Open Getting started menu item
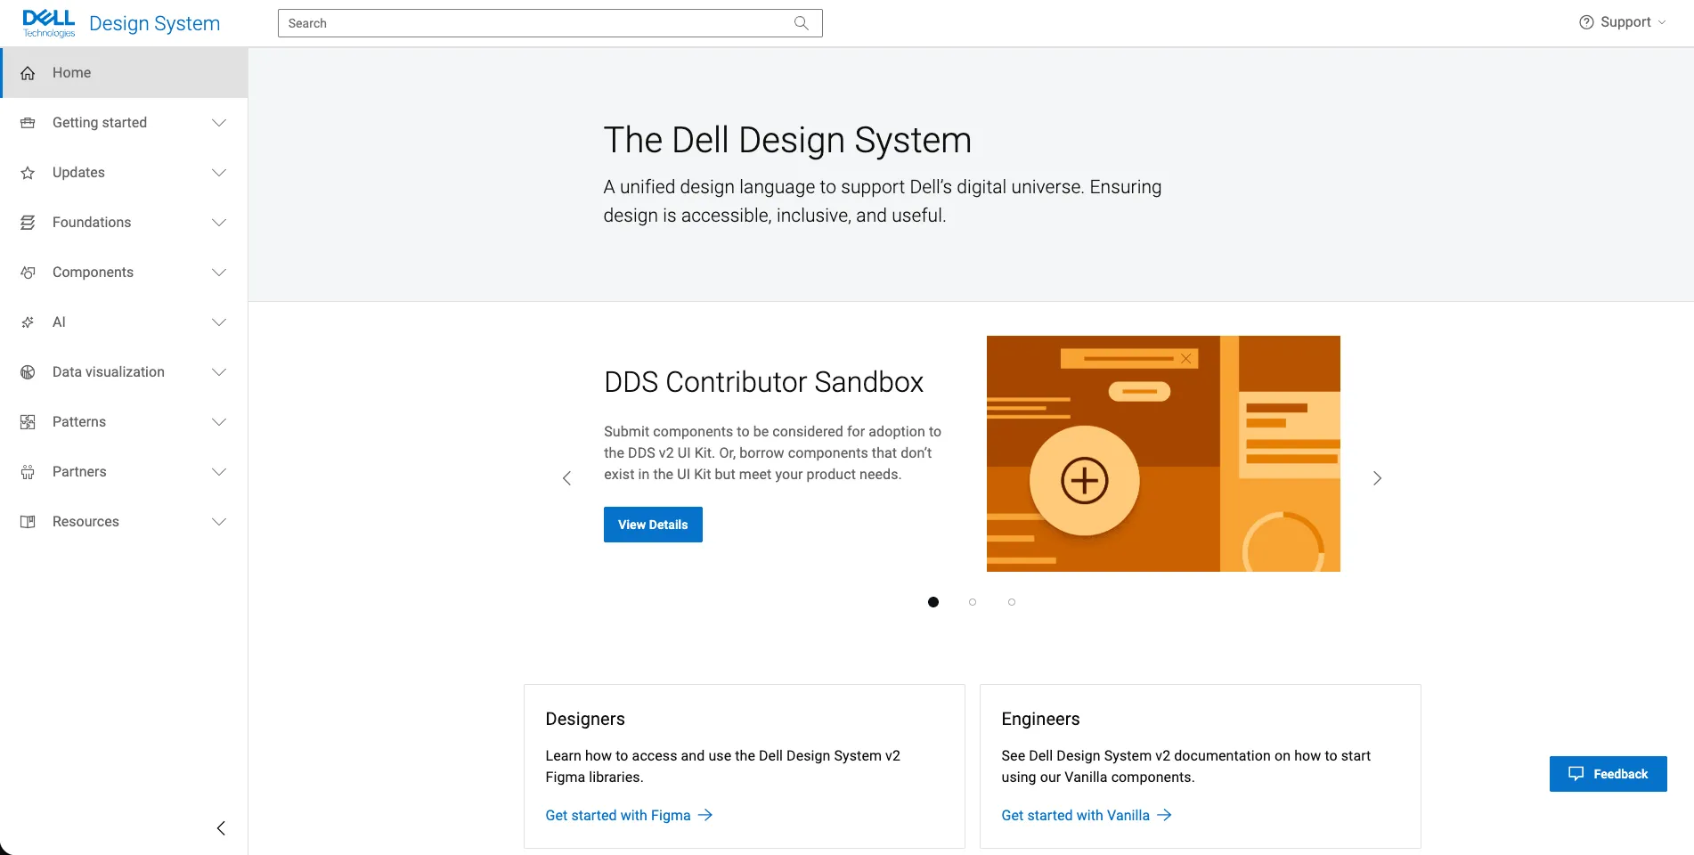1694x855 pixels. point(124,123)
